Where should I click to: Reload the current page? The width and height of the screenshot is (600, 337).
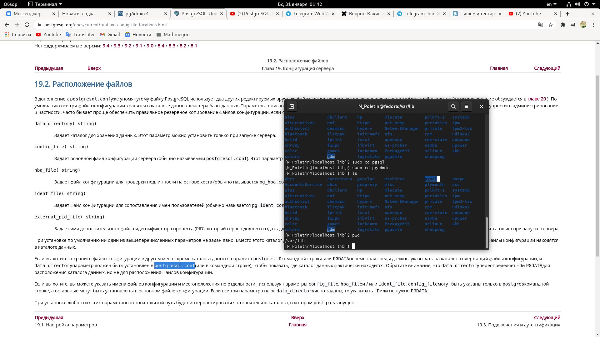point(27,25)
